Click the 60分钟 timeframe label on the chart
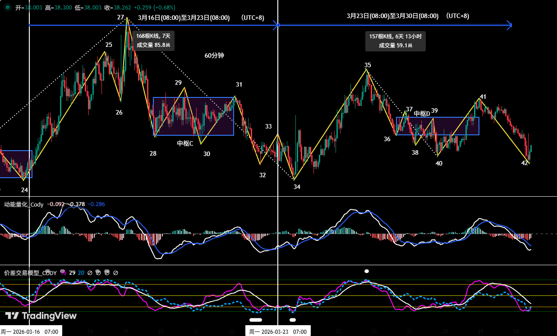 coord(214,55)
